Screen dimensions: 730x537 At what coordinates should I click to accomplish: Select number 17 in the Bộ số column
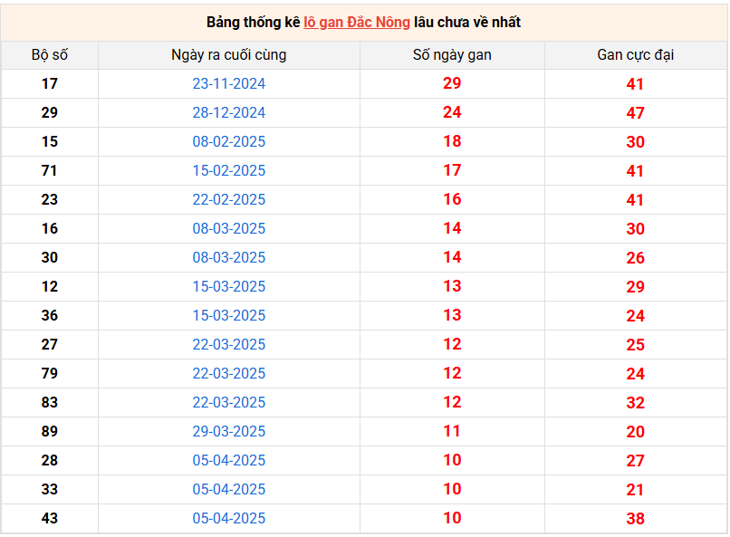pyautogui.click(x=50, y=84)
